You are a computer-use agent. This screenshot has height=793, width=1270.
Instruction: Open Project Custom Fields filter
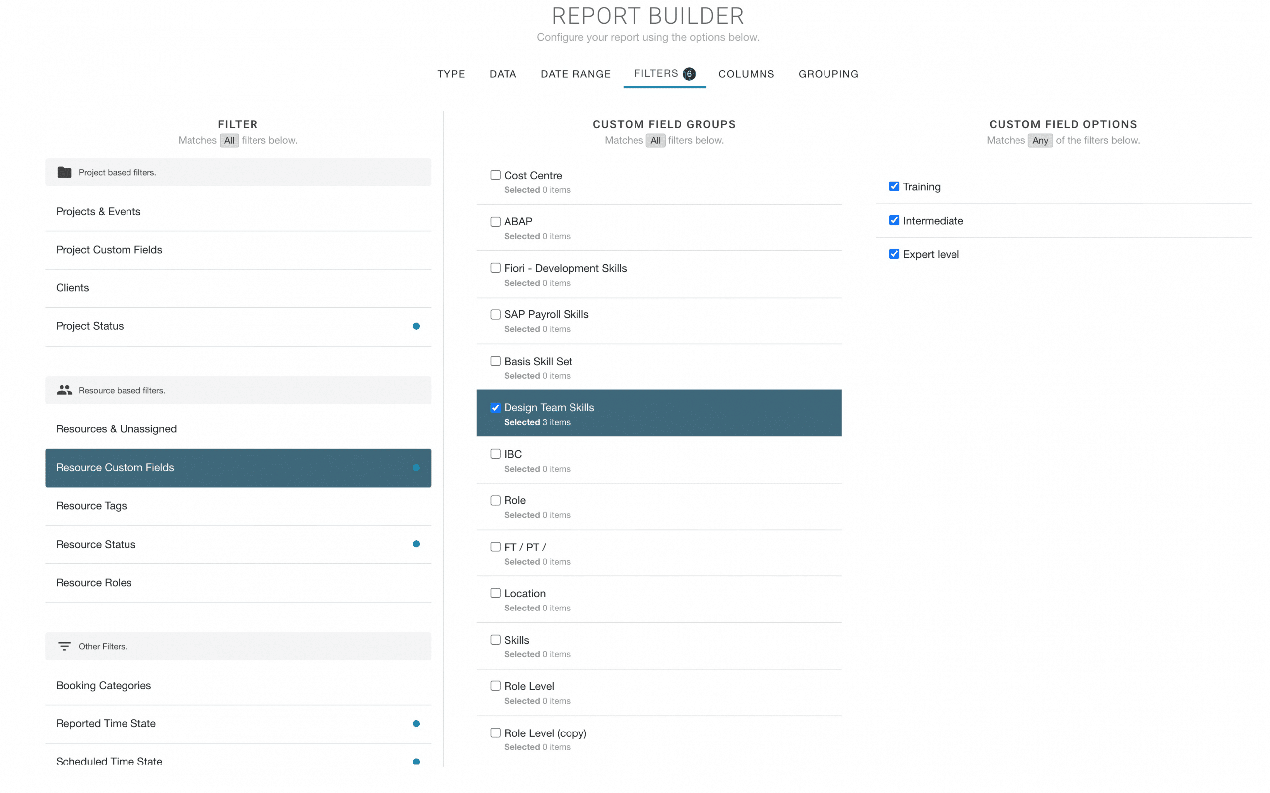[x=238, y=250]
